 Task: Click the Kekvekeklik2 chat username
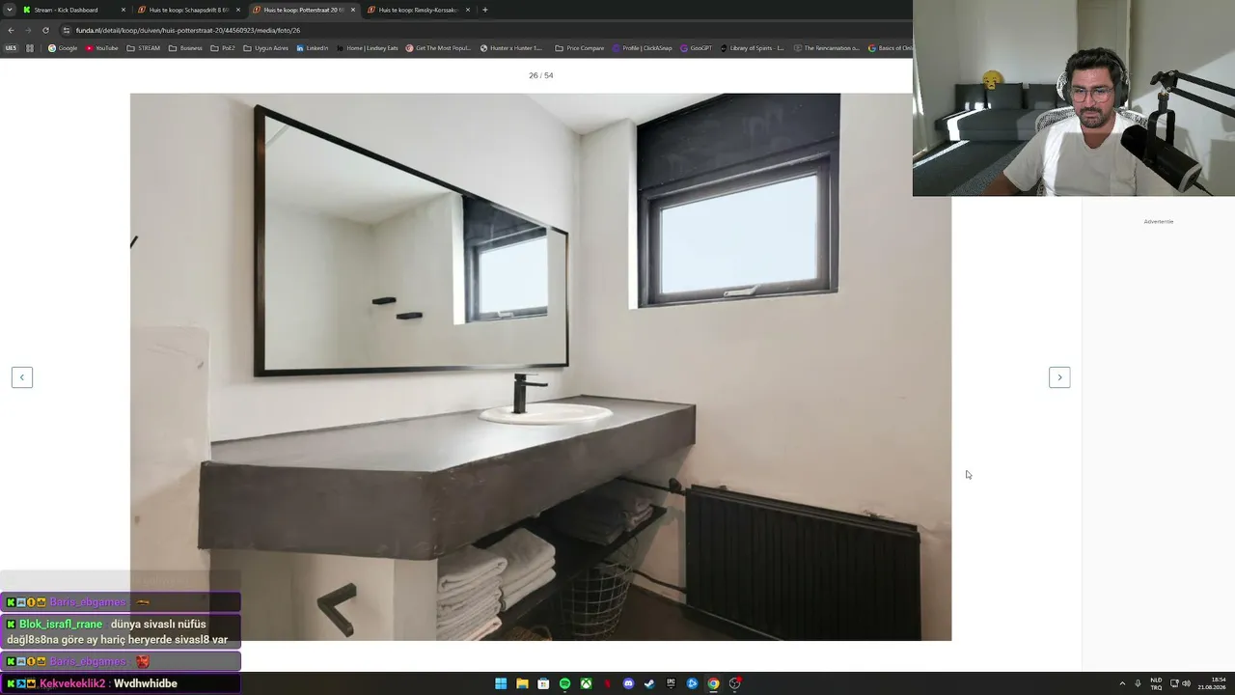(72, 683)
